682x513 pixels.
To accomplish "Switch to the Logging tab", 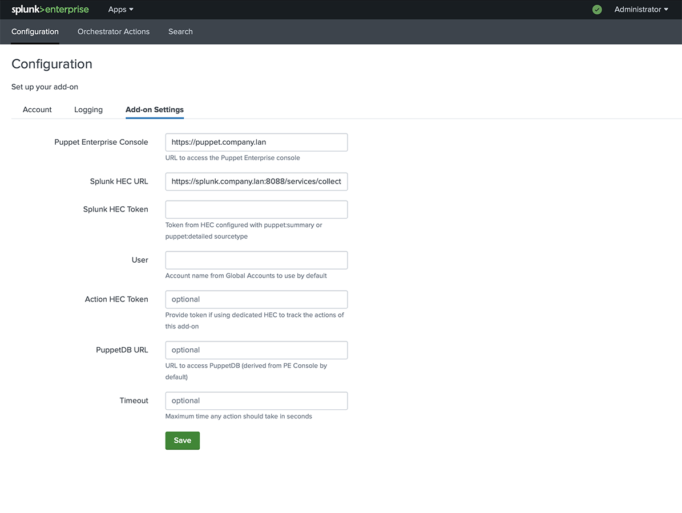I will (88, 109).
